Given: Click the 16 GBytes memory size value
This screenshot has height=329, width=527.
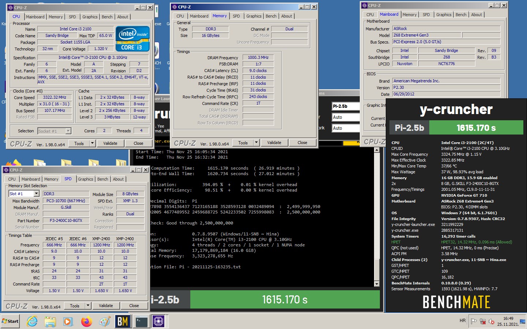Looking at the screenshot, I should 210,35.
